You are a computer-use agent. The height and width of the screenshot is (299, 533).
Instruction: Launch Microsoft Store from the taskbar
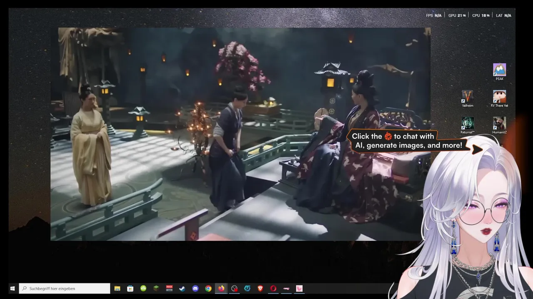[130, 288]
